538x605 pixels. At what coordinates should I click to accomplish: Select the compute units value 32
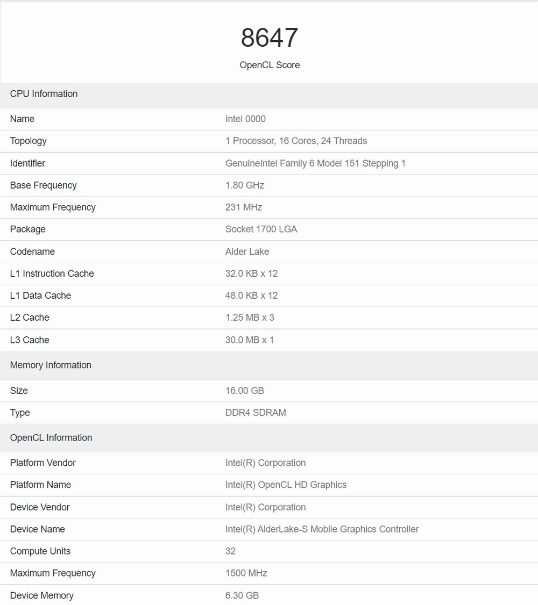coord(230,551)
